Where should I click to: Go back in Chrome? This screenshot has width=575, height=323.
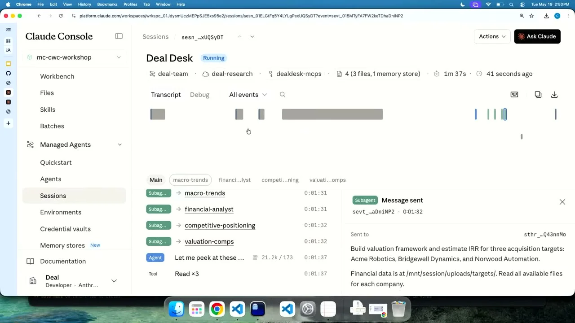39,16
